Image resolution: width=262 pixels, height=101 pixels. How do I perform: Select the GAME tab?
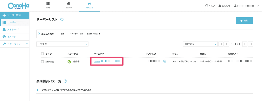click(90, 6)
